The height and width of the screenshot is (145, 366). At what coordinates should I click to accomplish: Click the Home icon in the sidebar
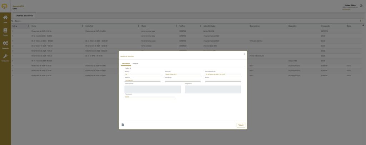pyautogui.click(x=5, y=19)
